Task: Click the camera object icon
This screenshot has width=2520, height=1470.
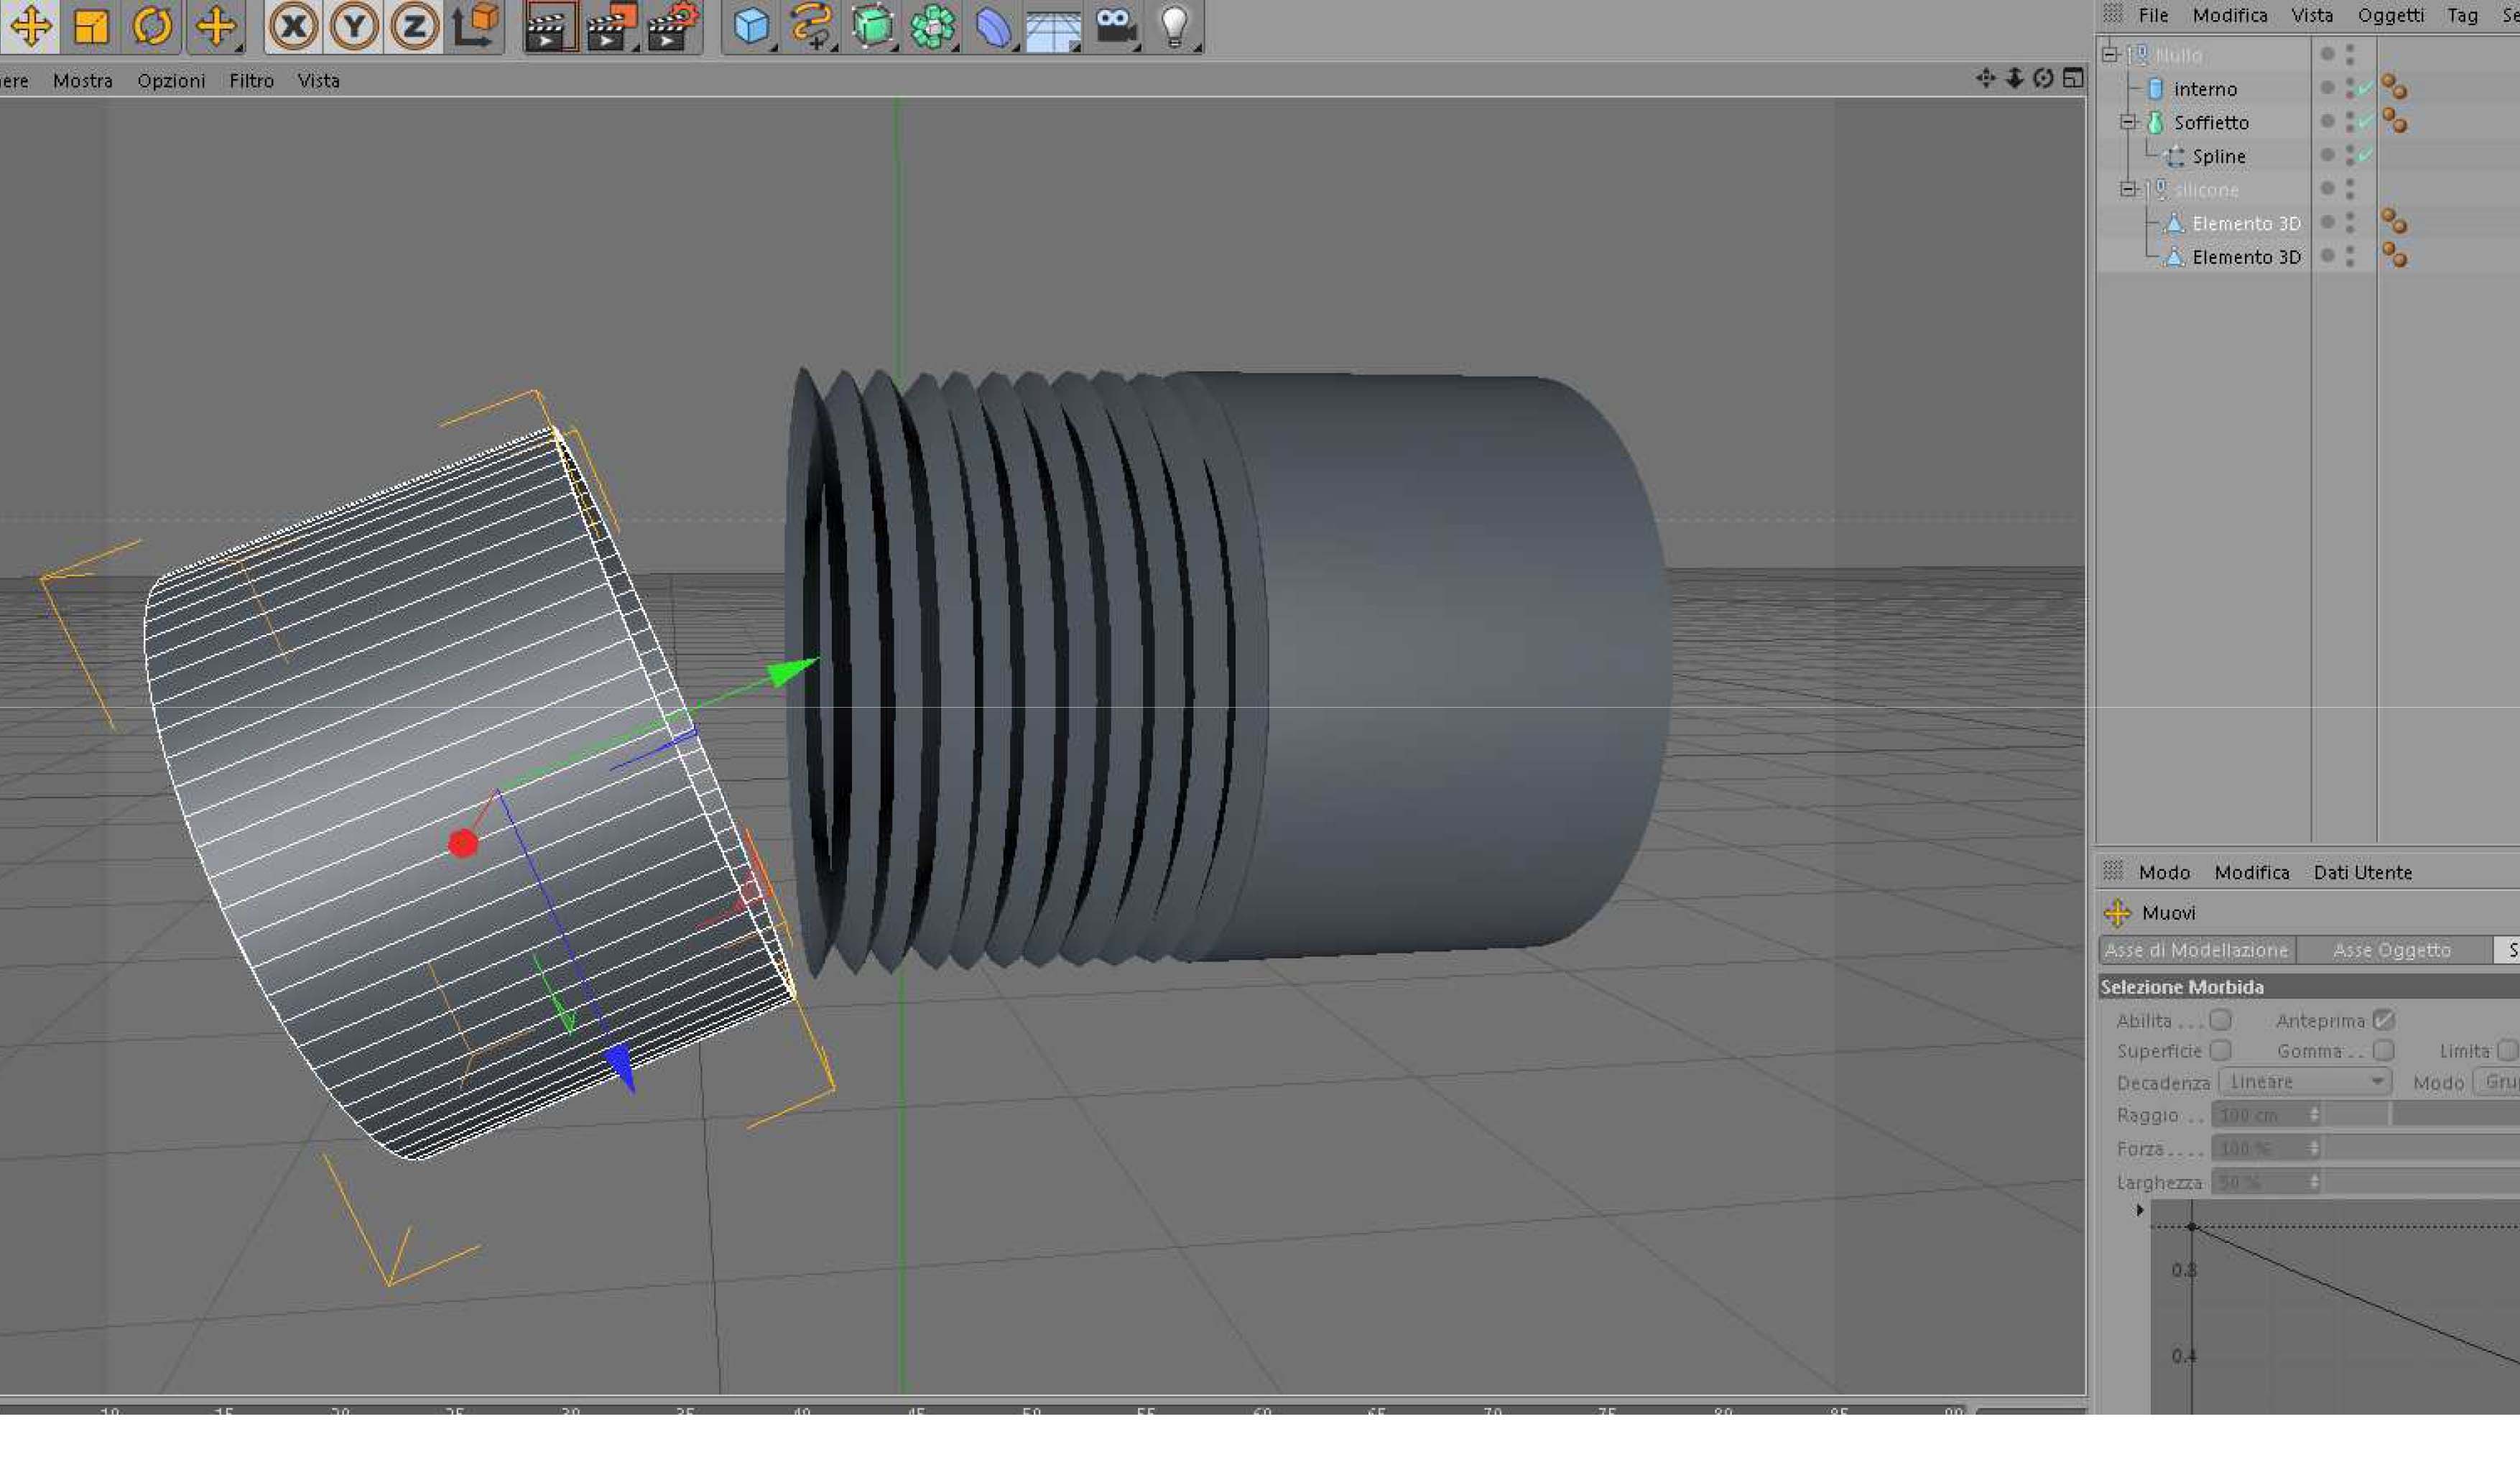Action: pos(1115,26)
